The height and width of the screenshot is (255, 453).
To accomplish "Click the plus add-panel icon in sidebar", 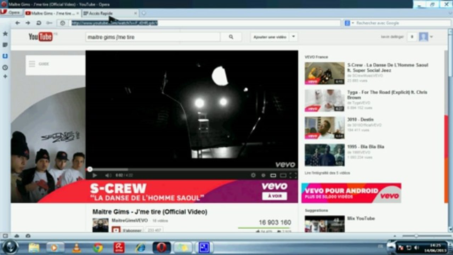I will coord(5,76).
